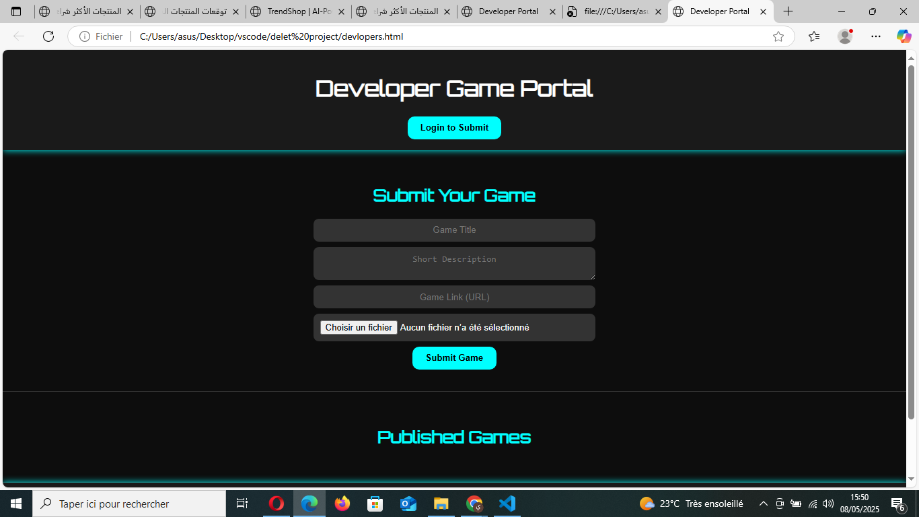Open the browser profile avatar icon
This screenshot has height=517, width=919.
(x=845, y=36)
